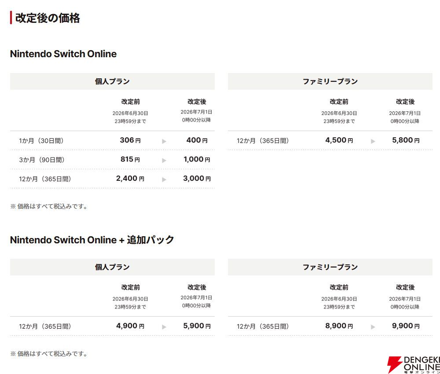Click the Nintendo Switch Online + 追加パック heading
Screen dimensions: 440x374
pyautogui.click(x=92, y=240)
